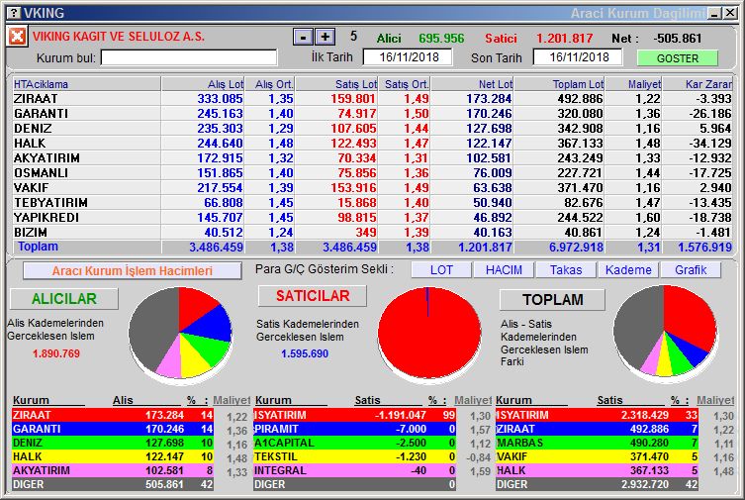Select the VAKIF row in main table
Image resolution: width=745 pixels, height=500 pixels.
pyautogui.click(x=372, y=188)
